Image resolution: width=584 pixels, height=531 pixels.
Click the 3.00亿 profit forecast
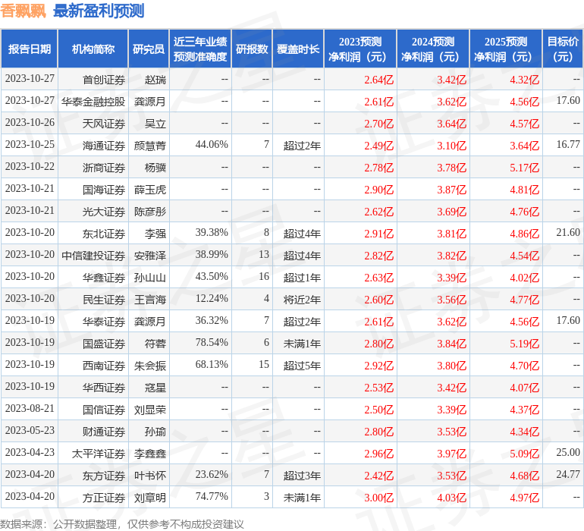click(378, 498)
